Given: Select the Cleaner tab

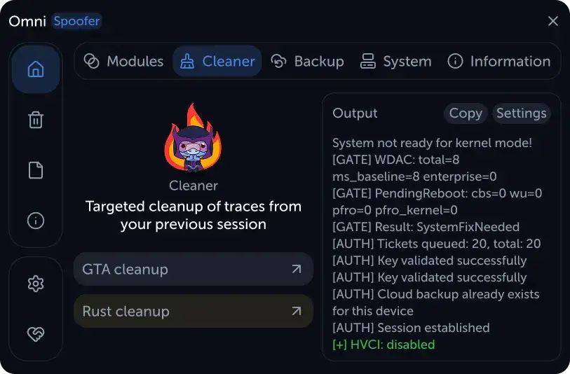Looking at the screenshot, I should click(217, 61).
